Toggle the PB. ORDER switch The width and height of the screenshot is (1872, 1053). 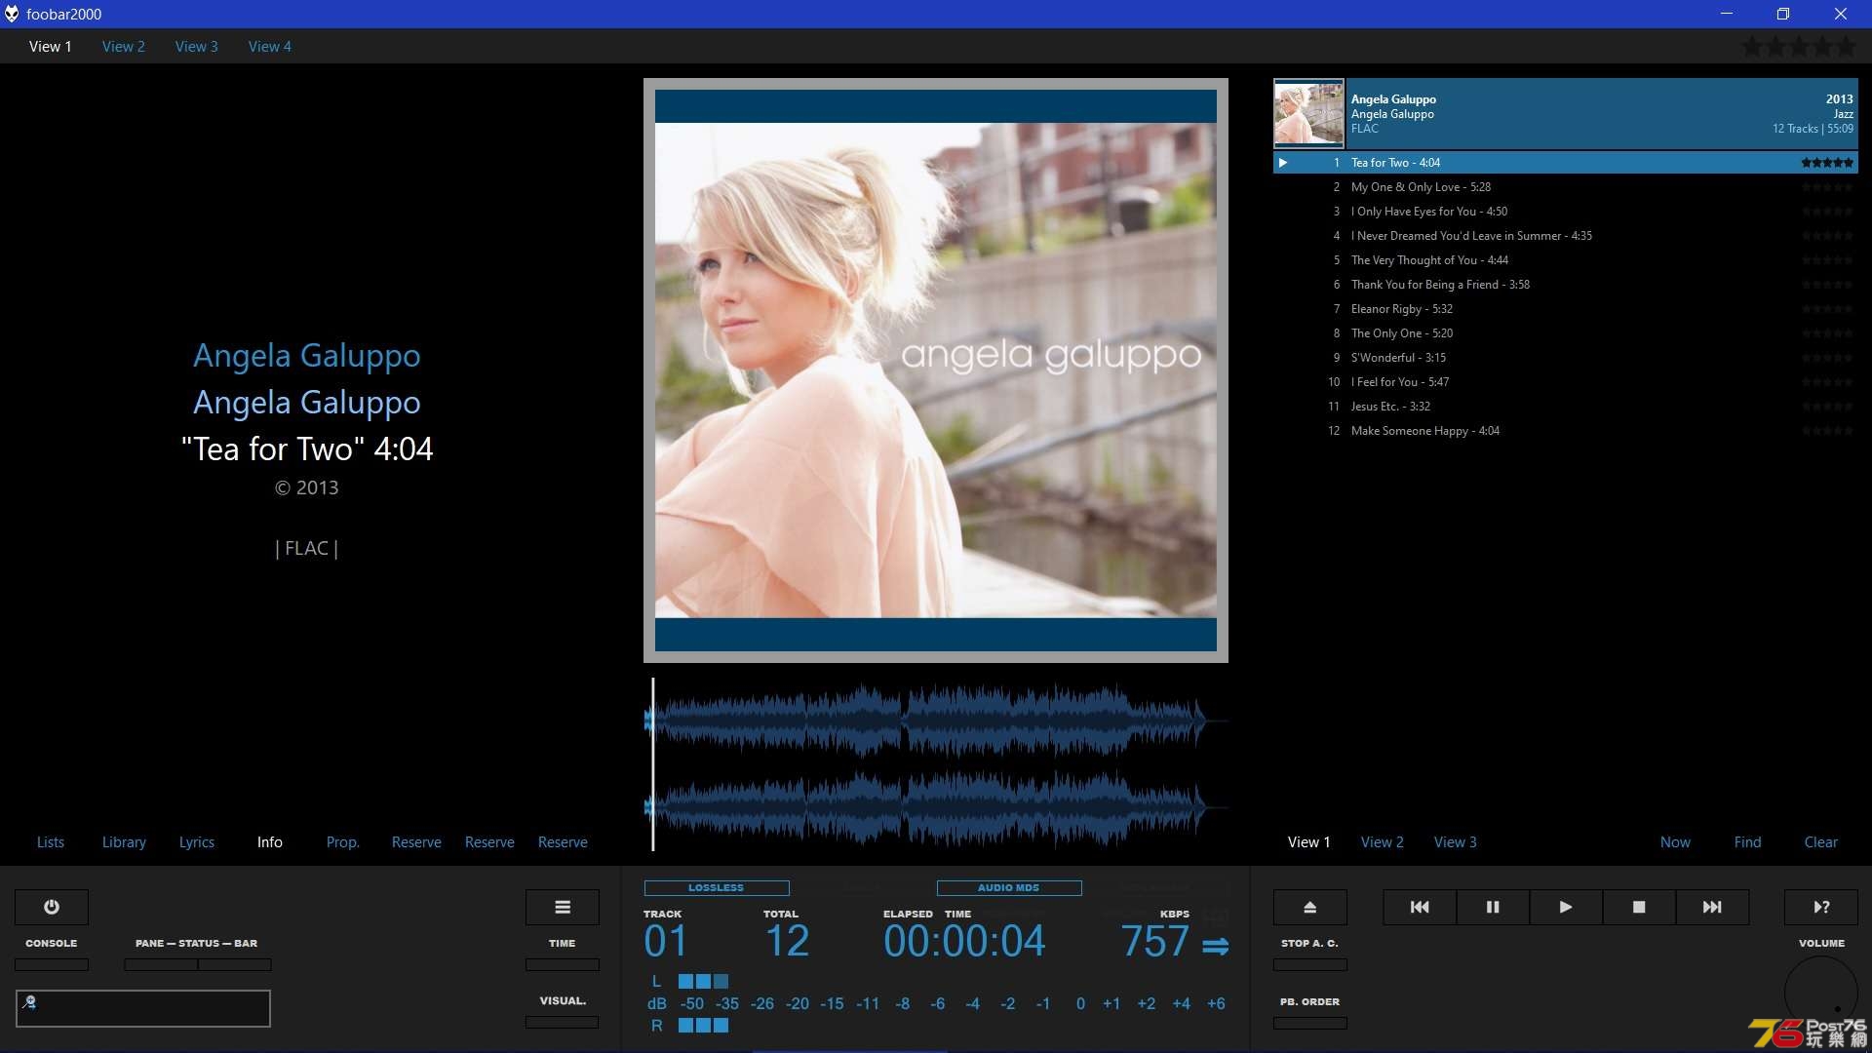point(1310,1023)
